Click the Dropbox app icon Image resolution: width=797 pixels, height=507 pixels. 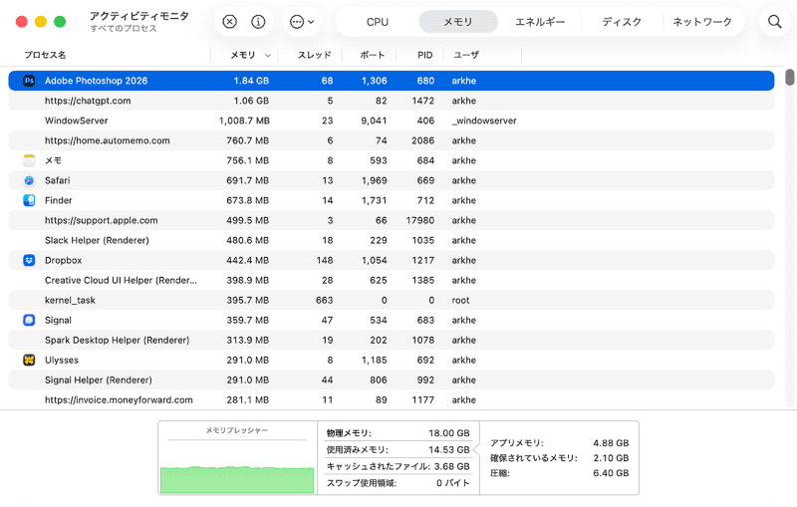point(29,260)
